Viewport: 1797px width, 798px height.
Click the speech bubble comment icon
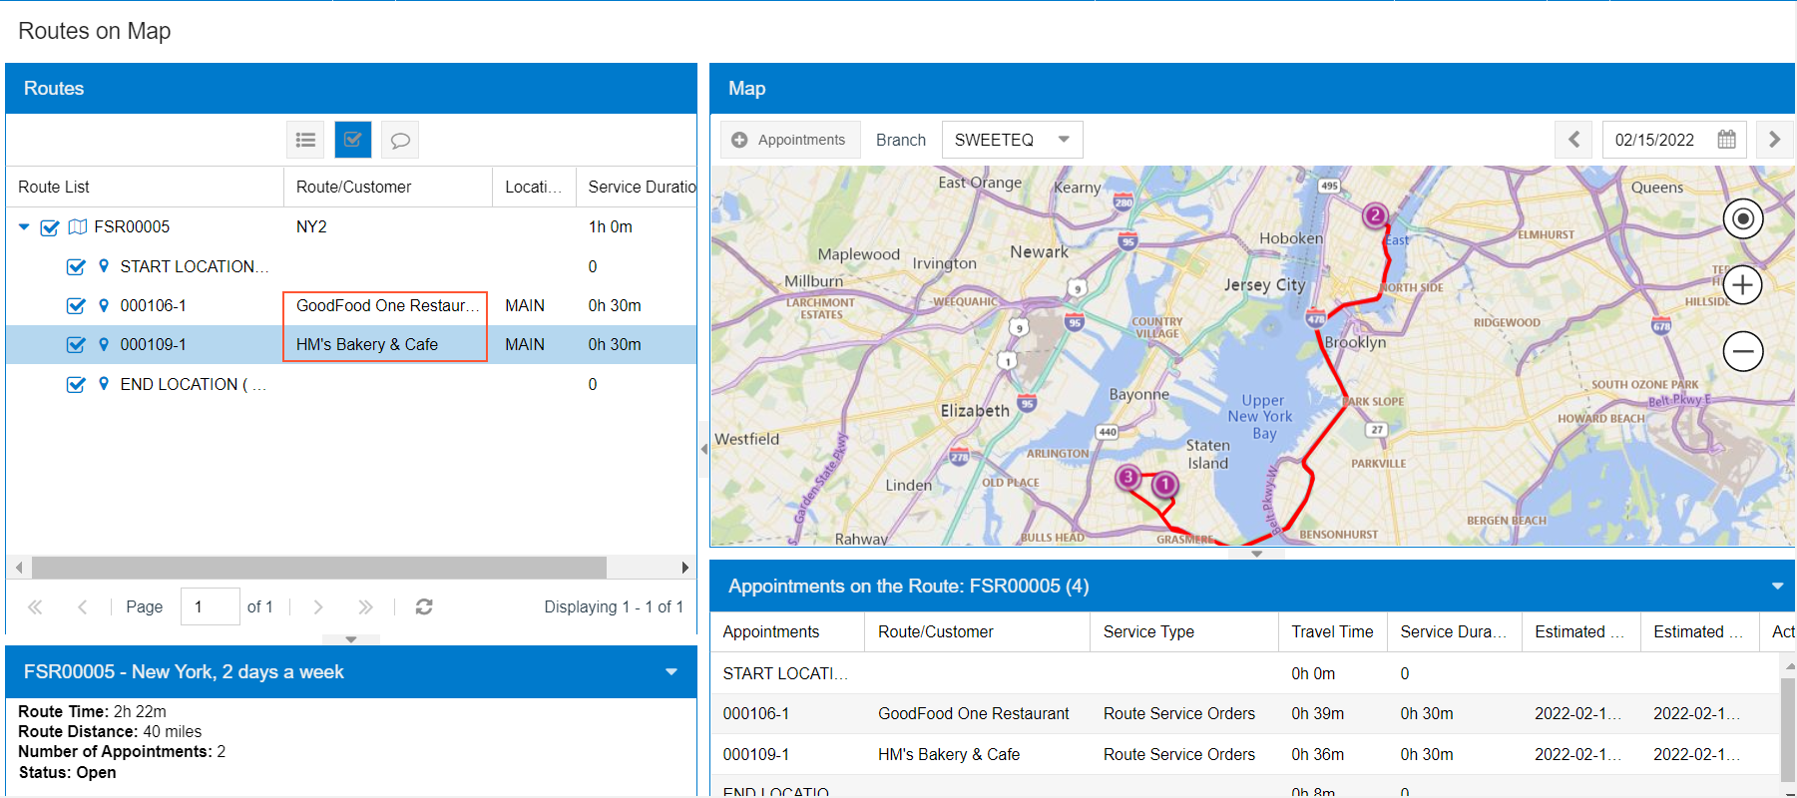tap(400, 140)
